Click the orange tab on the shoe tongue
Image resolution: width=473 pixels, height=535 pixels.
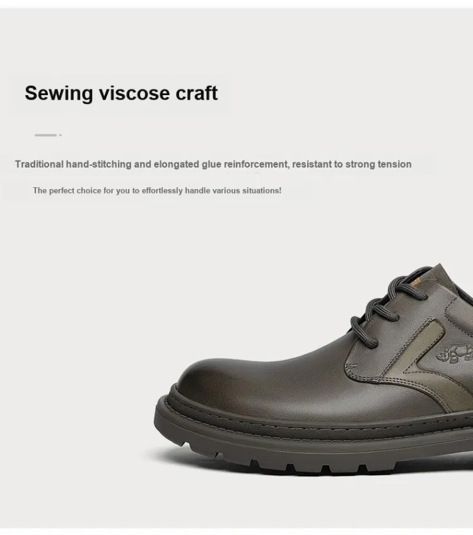417,282
